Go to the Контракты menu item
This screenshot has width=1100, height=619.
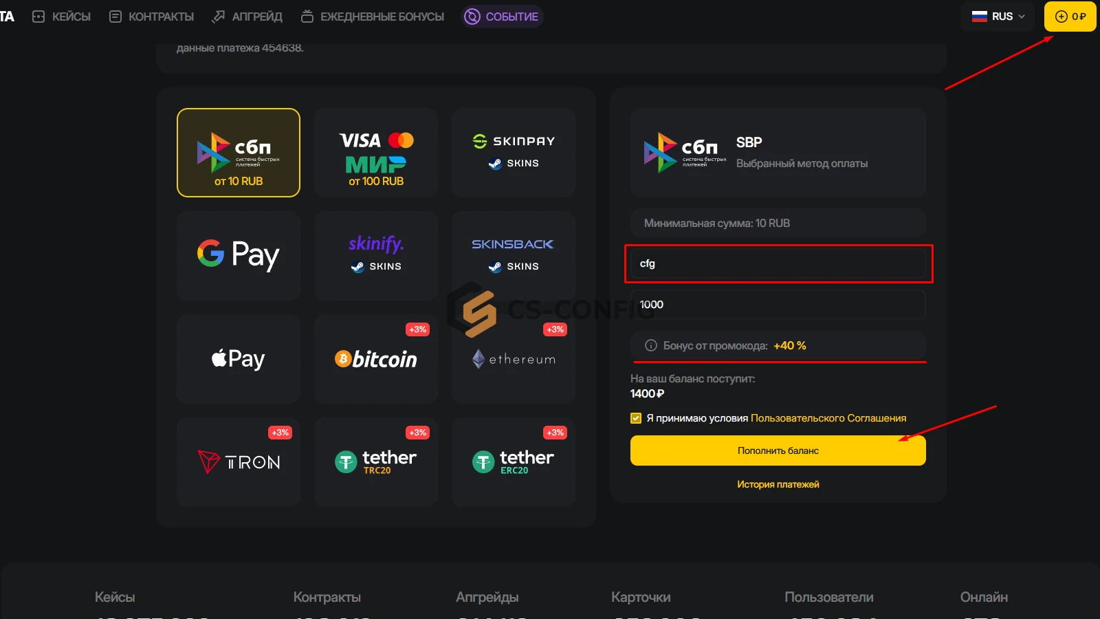coord(152,17)
